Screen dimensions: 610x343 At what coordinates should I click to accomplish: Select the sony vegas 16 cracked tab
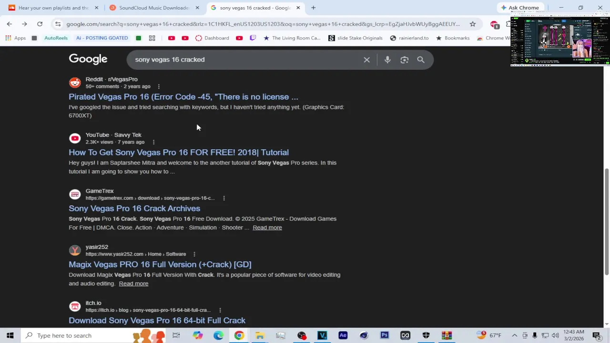click(255, 8)
